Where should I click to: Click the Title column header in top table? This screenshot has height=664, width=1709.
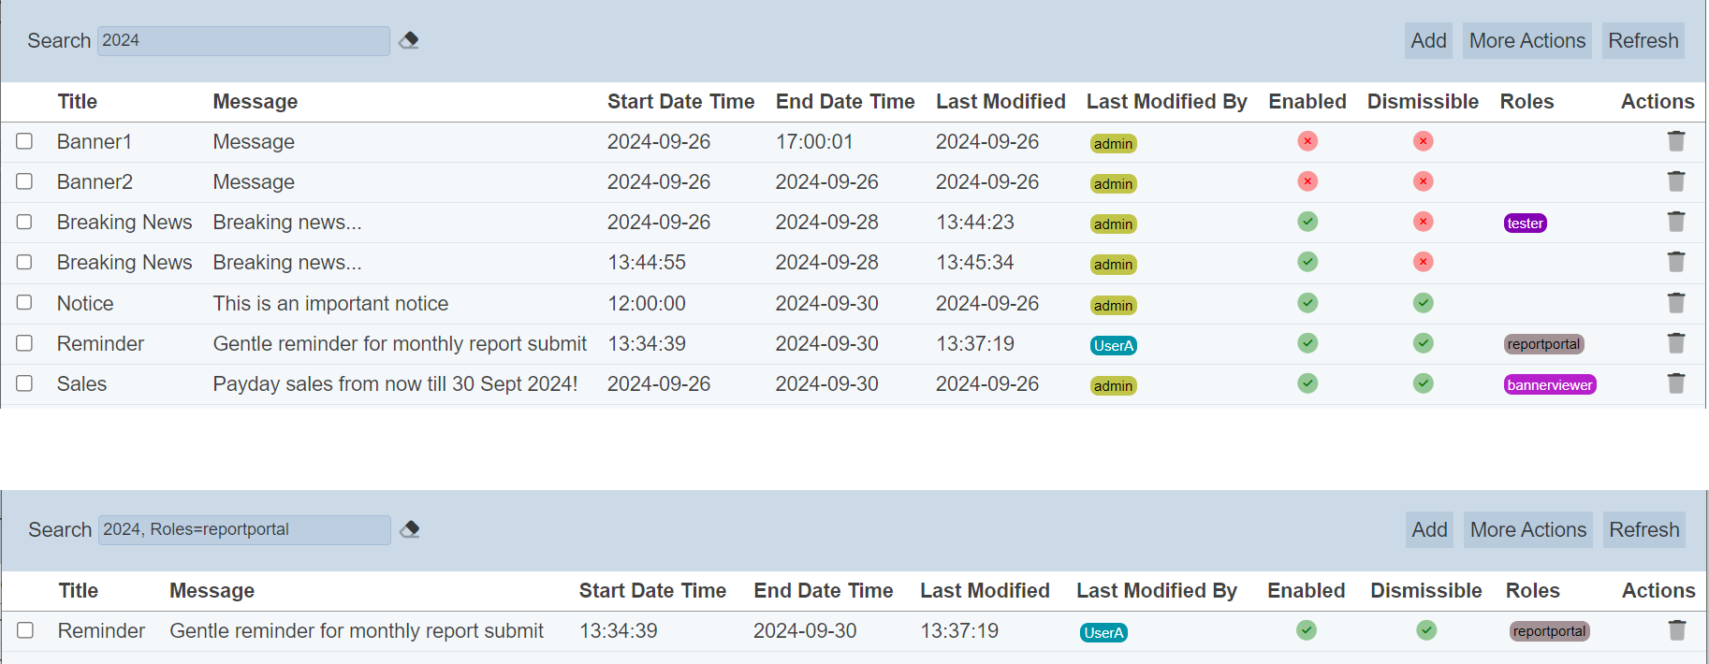(77, 102)
